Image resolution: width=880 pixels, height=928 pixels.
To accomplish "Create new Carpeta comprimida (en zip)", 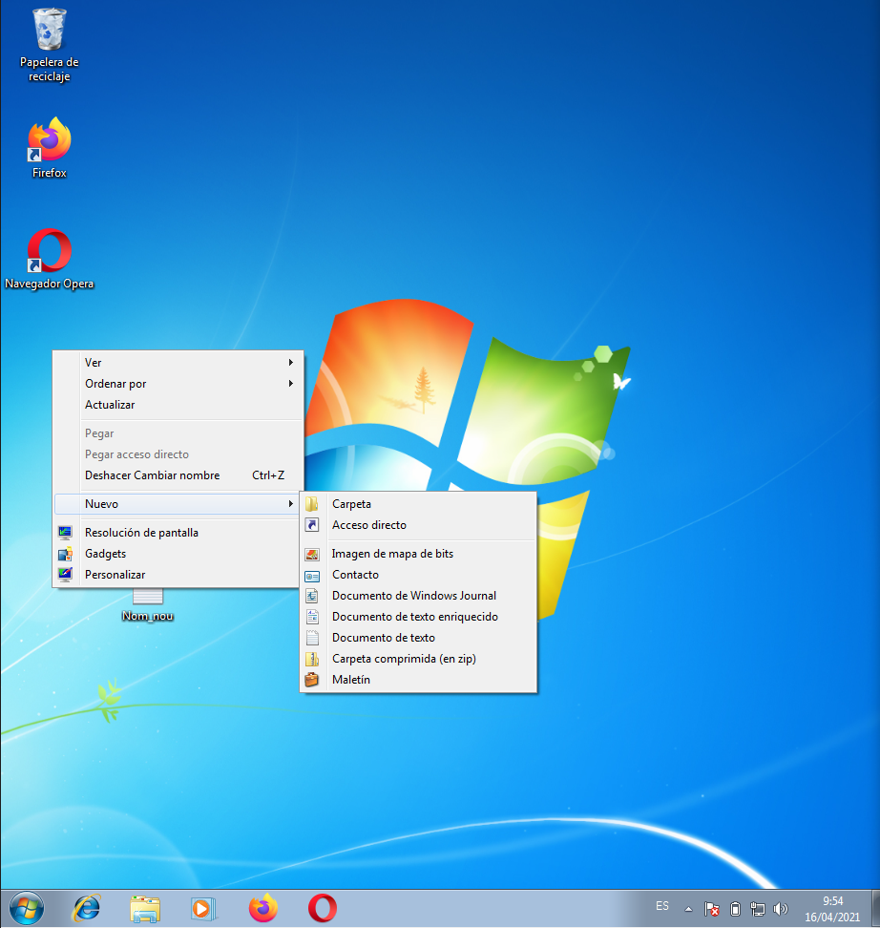I will (x=418, y=659).
